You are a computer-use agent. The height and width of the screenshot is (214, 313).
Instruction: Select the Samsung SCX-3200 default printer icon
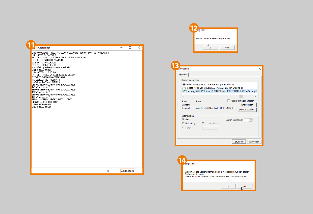tap(184, 91)
